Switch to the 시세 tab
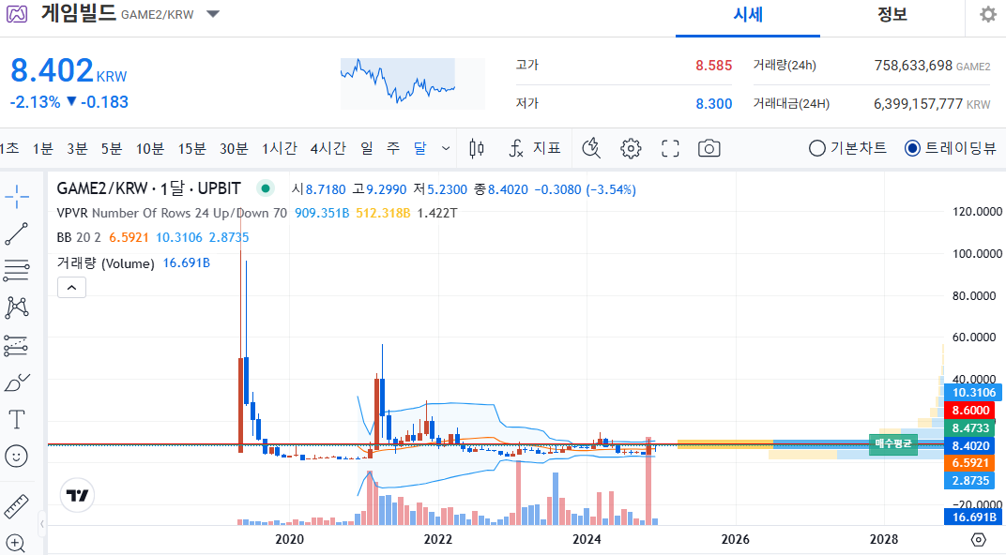The height and width of the screenshot is (555, 1006). (748, 15)
